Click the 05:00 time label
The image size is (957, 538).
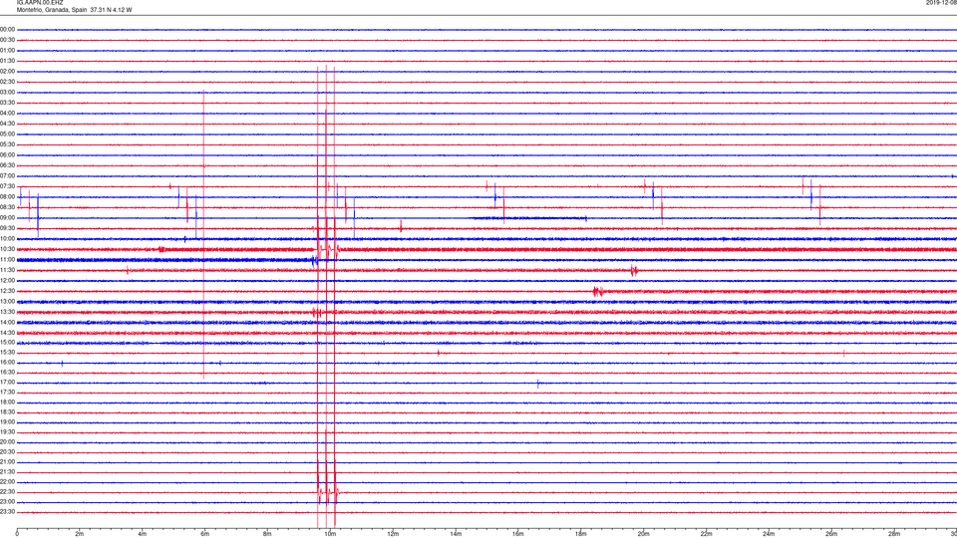[7, 134]
